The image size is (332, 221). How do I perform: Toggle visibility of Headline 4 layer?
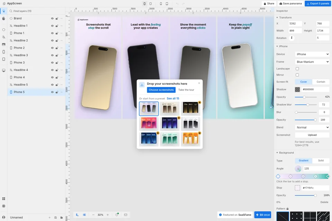(52, 70)
